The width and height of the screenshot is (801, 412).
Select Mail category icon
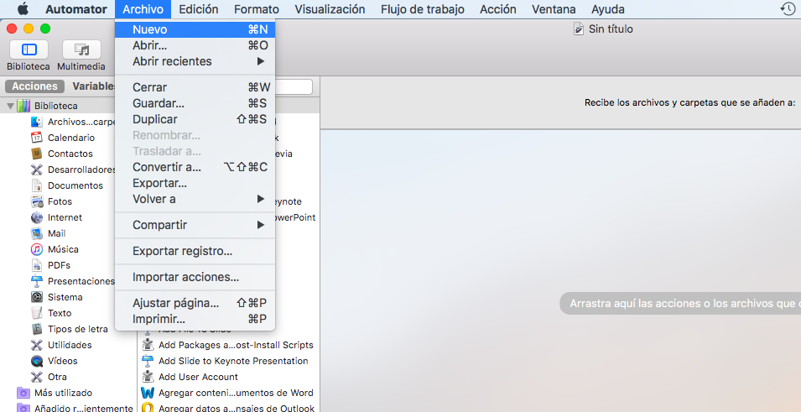[36, 233]
